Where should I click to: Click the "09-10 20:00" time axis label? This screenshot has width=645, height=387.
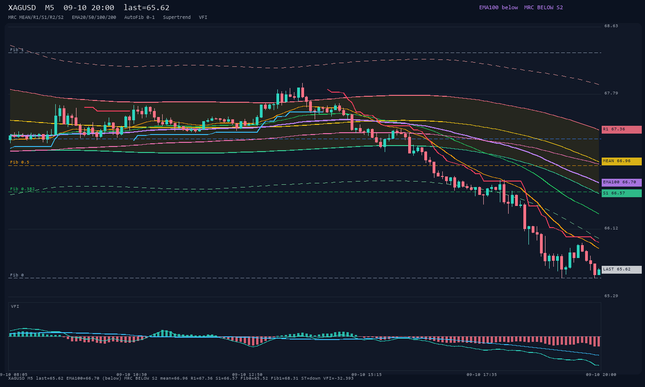click(601, 375)
